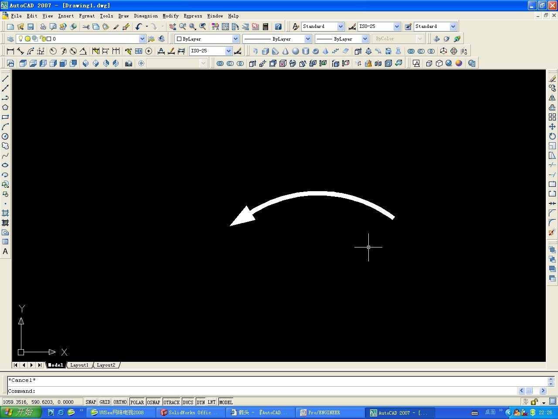The image size is (558, 419).
Task: Open the ISO-25 dimension style dropdown in Styles toolbar
Action: tap(397, 27)
